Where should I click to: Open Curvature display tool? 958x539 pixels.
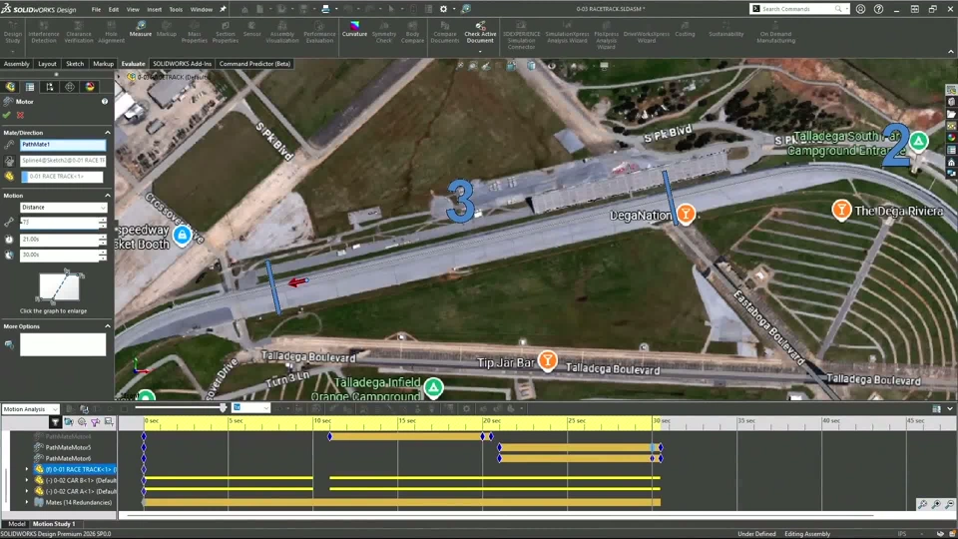[354, 29]
